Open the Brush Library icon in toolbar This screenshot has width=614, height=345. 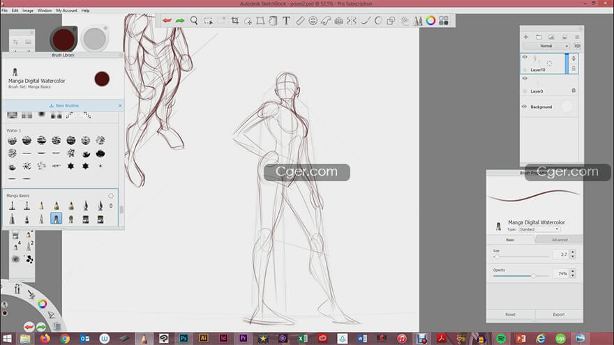[x=418, y=20]
